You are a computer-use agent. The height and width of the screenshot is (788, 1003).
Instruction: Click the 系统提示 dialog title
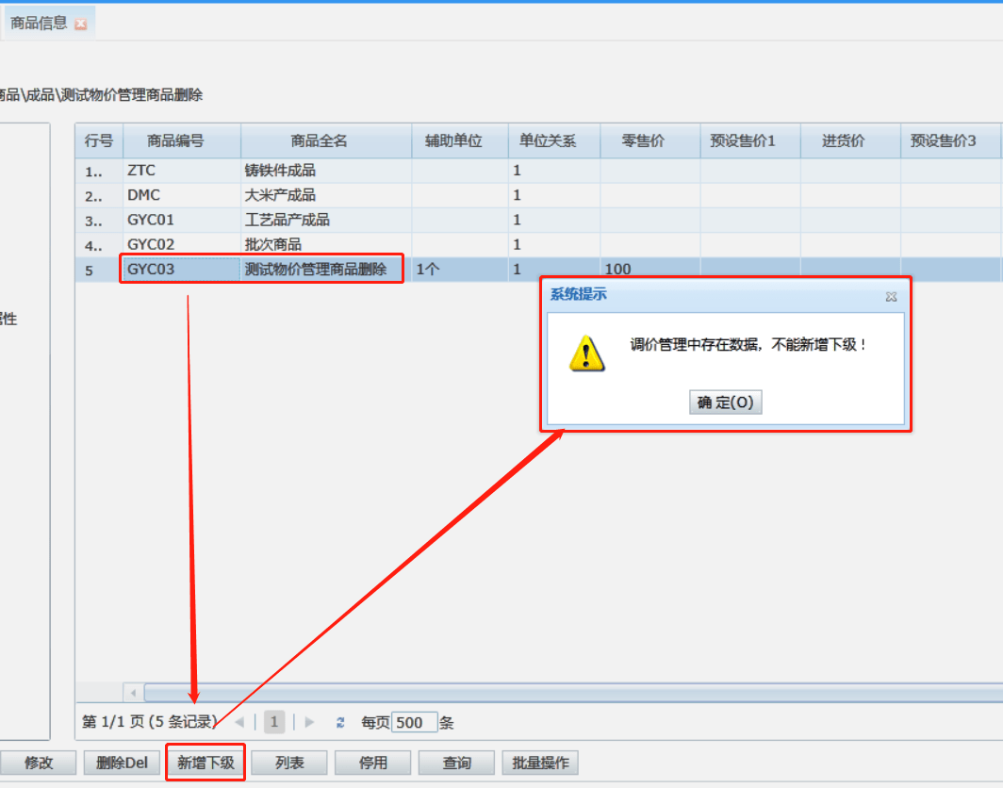pyautogui.click(x=578, y=294)
